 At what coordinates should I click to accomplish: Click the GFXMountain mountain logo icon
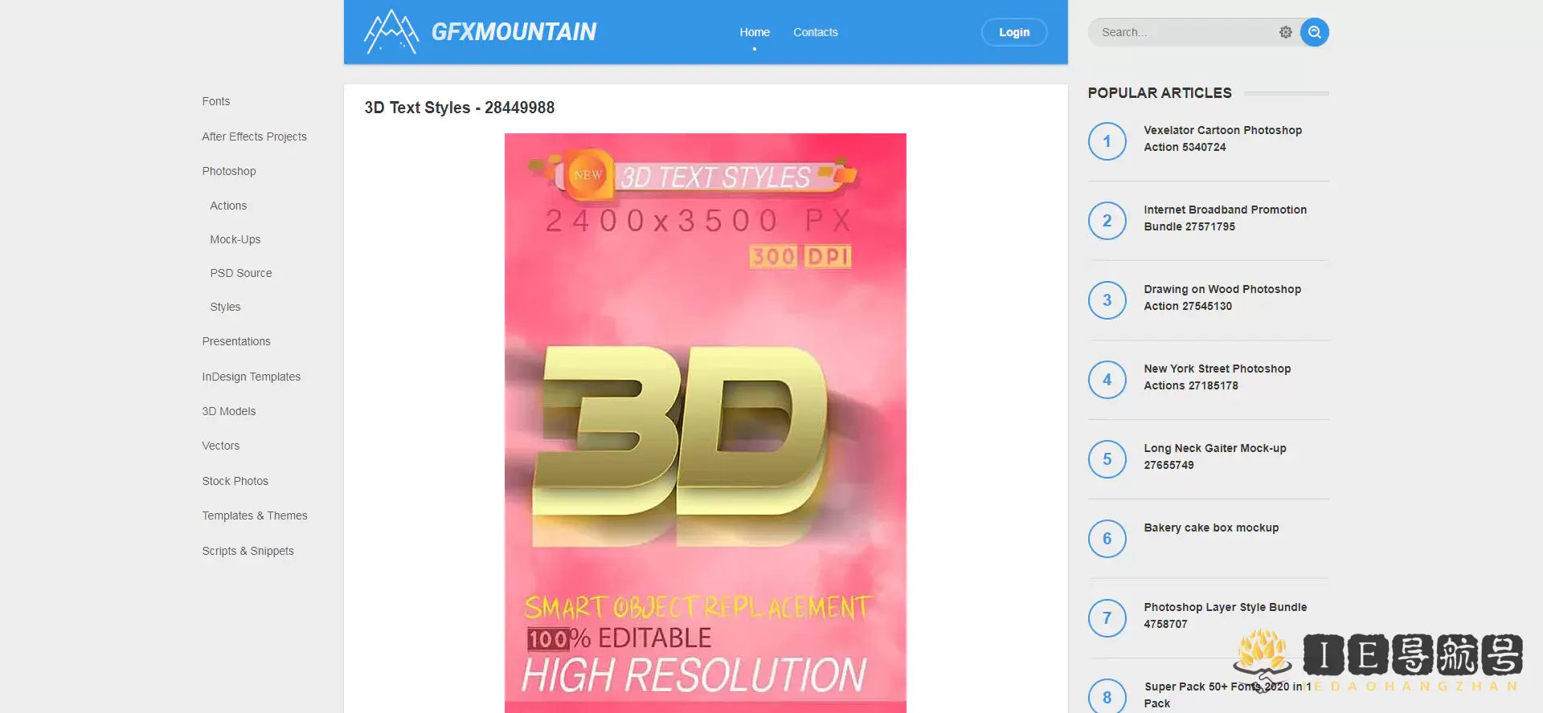(391, 32)
